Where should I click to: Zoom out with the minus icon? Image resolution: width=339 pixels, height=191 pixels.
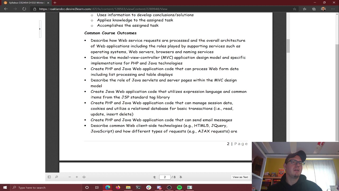70,177
